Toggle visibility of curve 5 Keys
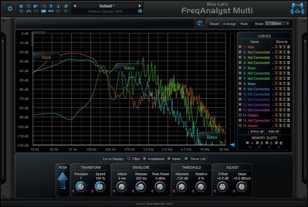308x207 pixels. click(240, 68)
